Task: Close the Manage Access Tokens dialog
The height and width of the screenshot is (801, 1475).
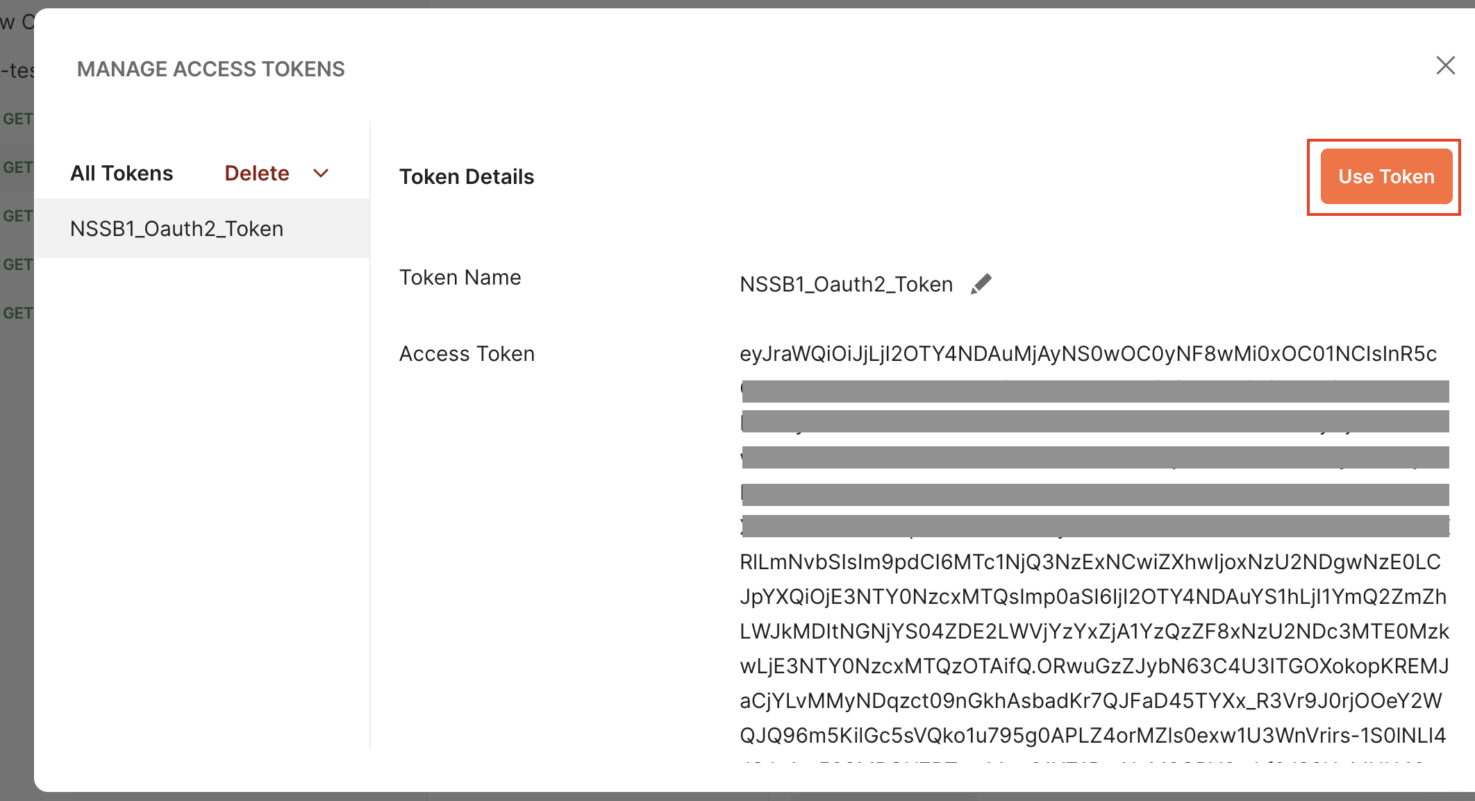Action: click(1445, 66)
